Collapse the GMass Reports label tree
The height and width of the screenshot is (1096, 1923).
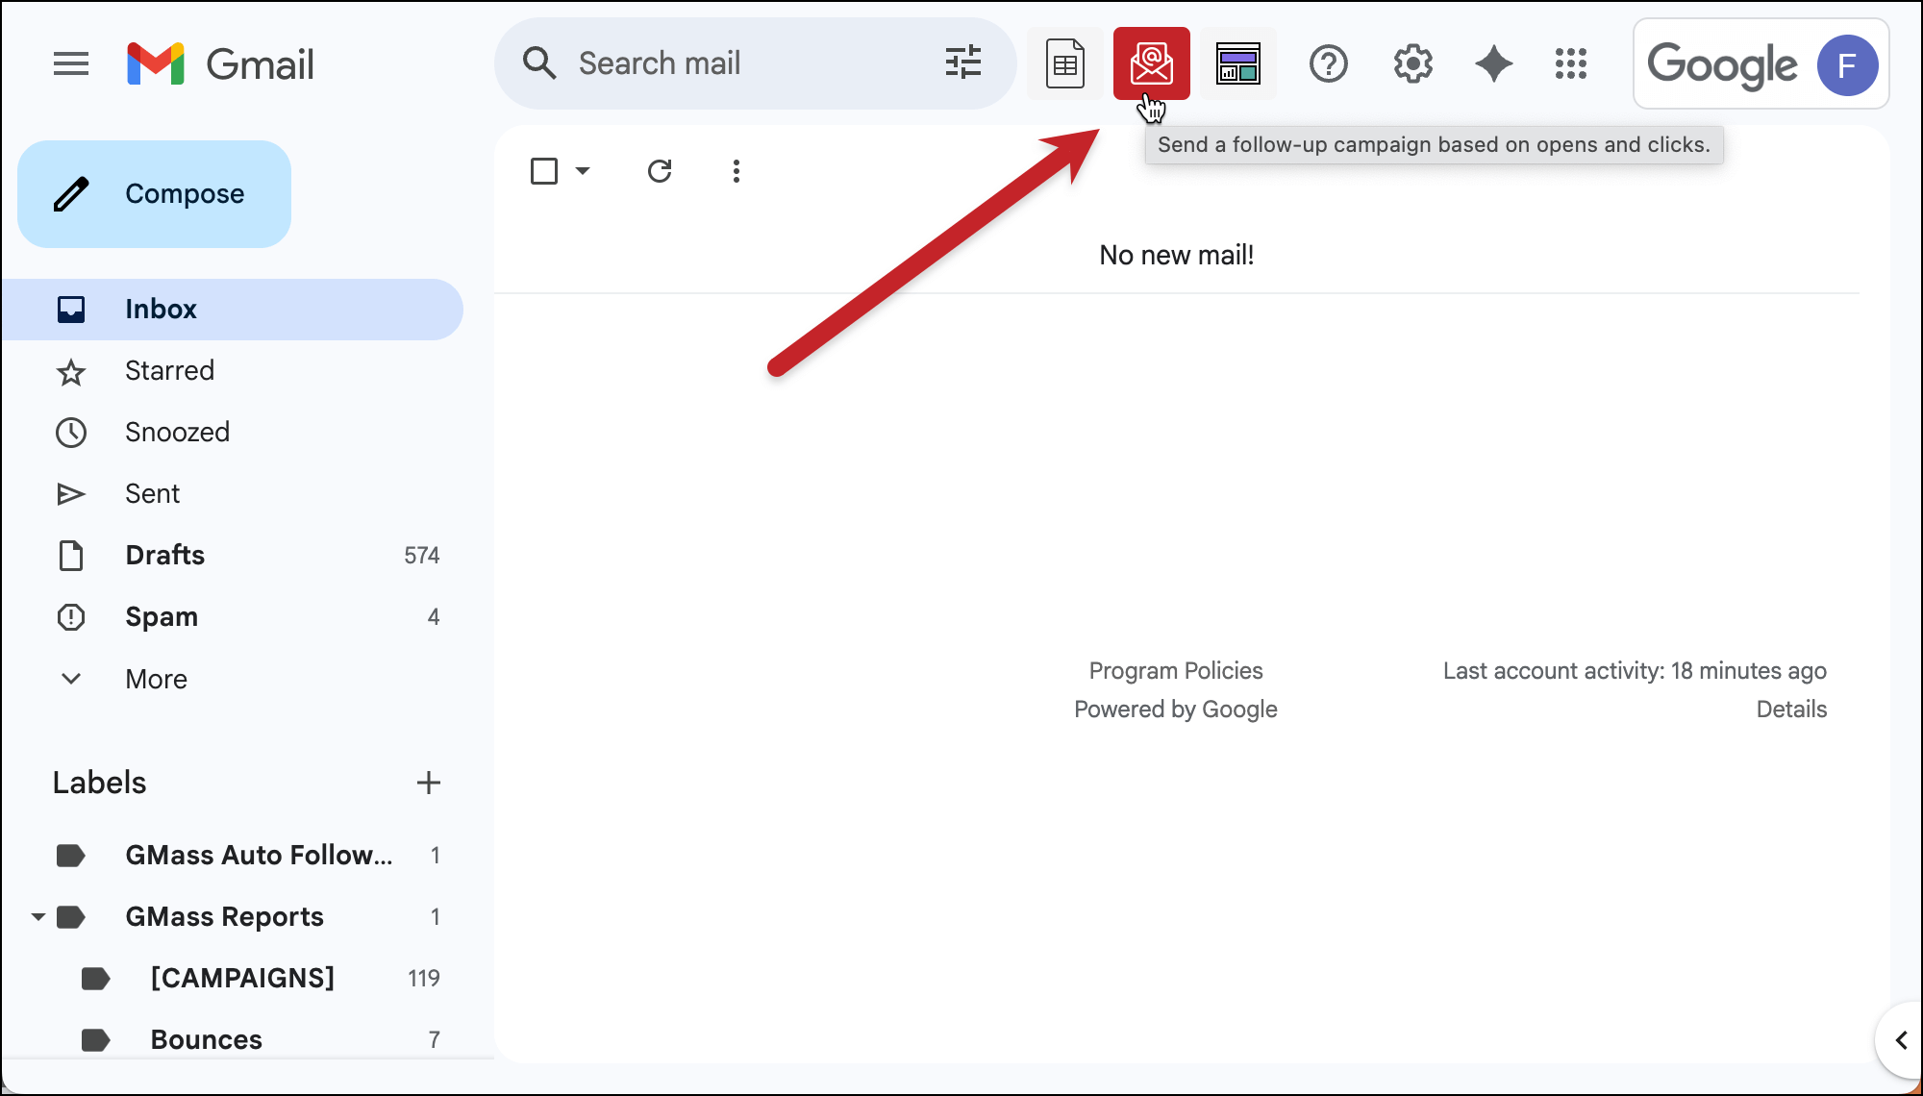point(37,917)
